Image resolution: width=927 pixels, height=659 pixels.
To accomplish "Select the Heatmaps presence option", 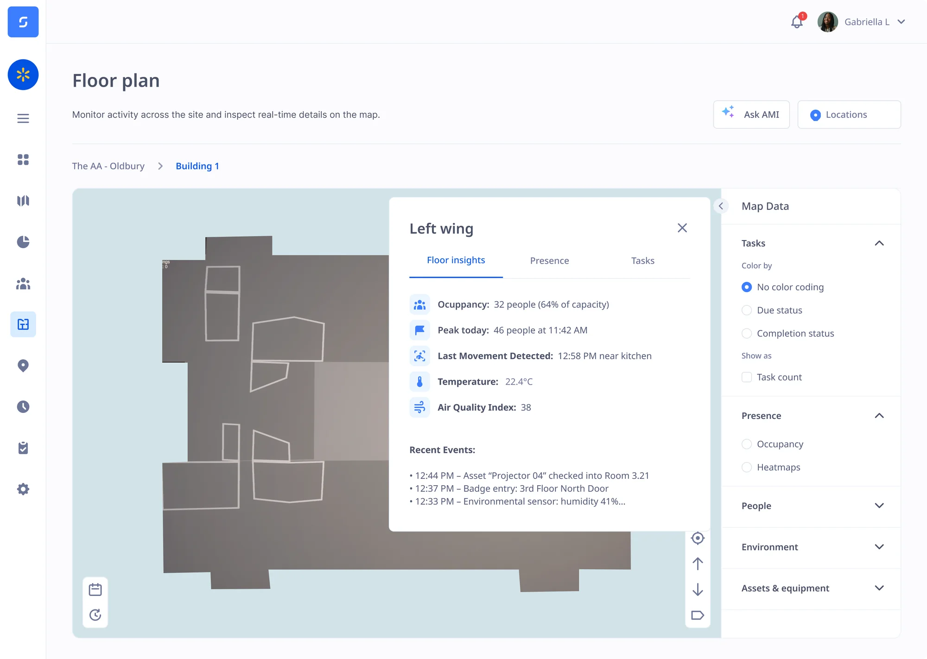I will point(747,467).
